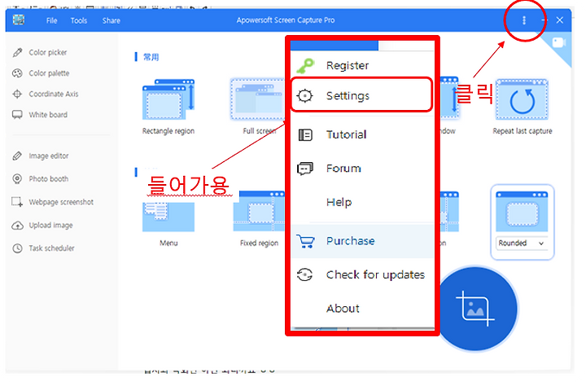This screenshot has width=586, height=382.
Task: Choose Forum in the dropdown menu
Action: point(362,169)
